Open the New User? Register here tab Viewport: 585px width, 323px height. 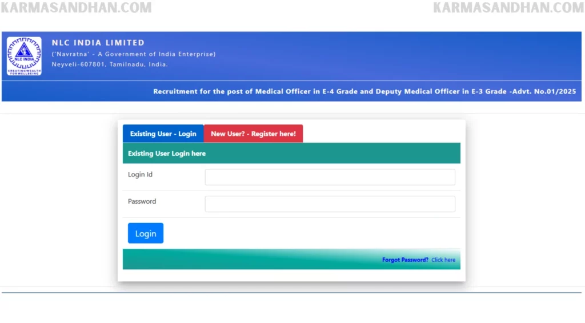(253, 134)
